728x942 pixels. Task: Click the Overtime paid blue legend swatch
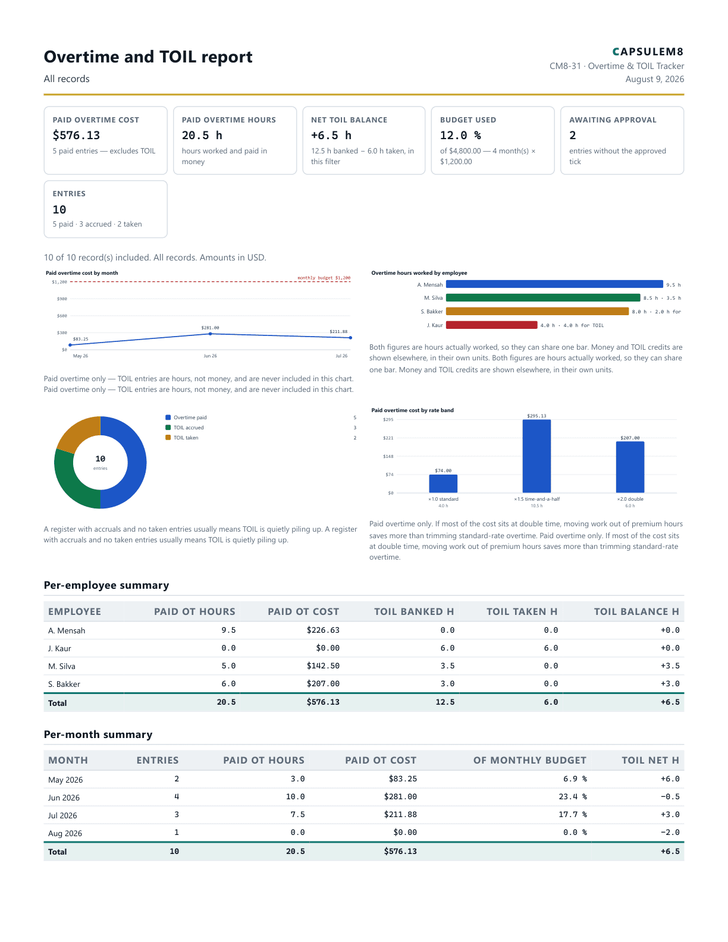[x=168, y=417]
